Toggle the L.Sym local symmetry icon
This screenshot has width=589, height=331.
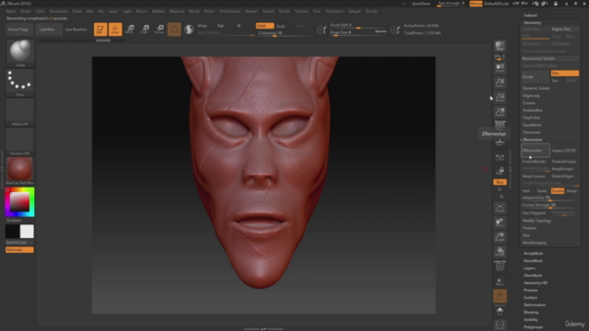500,157
